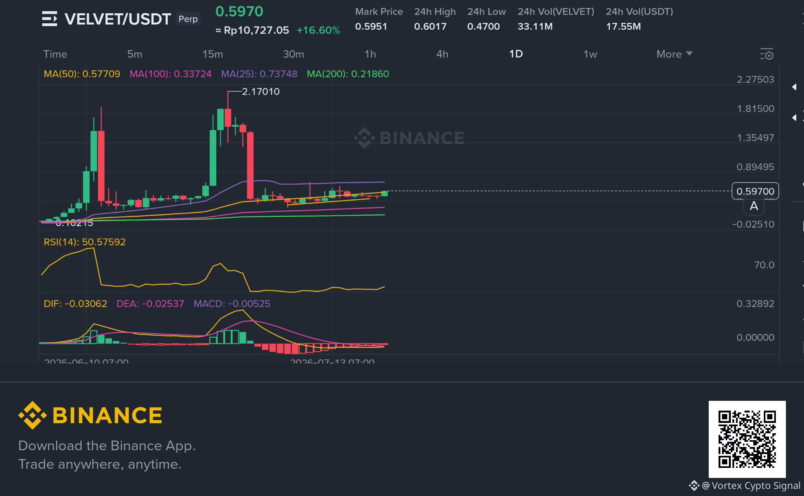The width and height of the screenshot is (804, 496).
Task: Click the Binance logo in the footer banner
Action: [x=90, y=415]
